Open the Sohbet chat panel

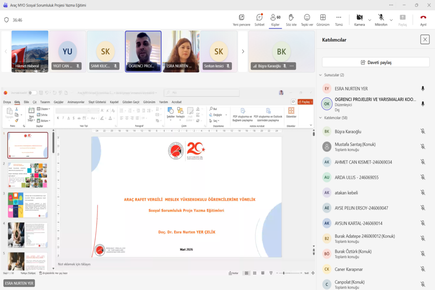[259, 20]
